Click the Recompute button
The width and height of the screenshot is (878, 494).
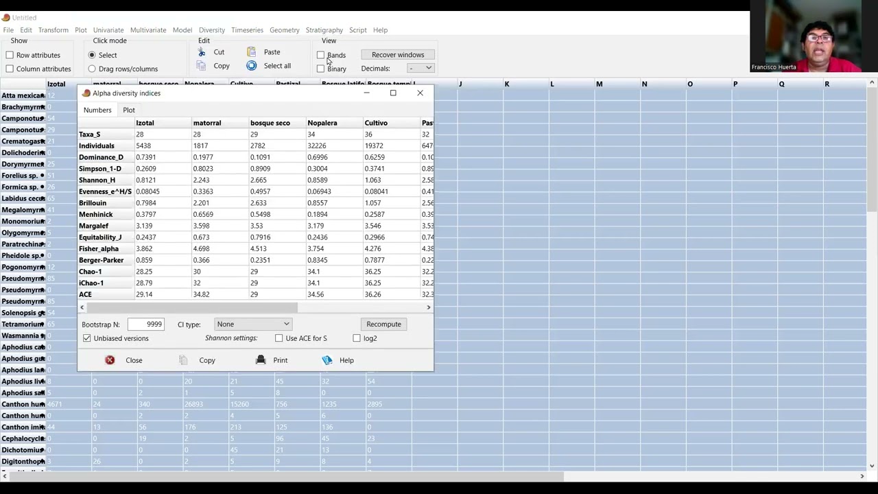point(383,325)
